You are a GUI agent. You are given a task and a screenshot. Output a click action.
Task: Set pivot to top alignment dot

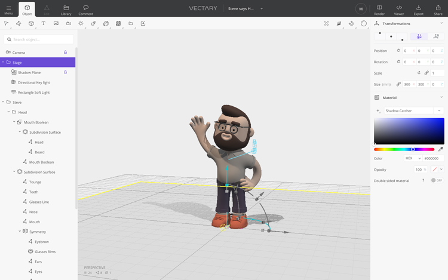click(380, 33)
